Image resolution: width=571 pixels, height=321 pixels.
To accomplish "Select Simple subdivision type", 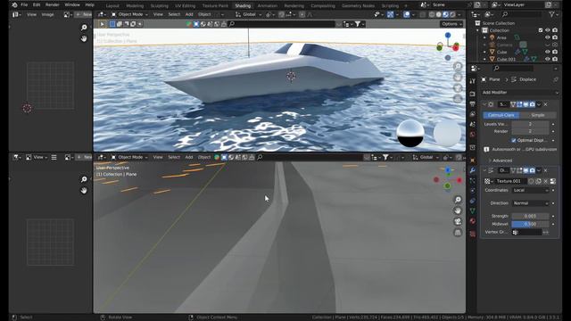I will tap(538, 115).
